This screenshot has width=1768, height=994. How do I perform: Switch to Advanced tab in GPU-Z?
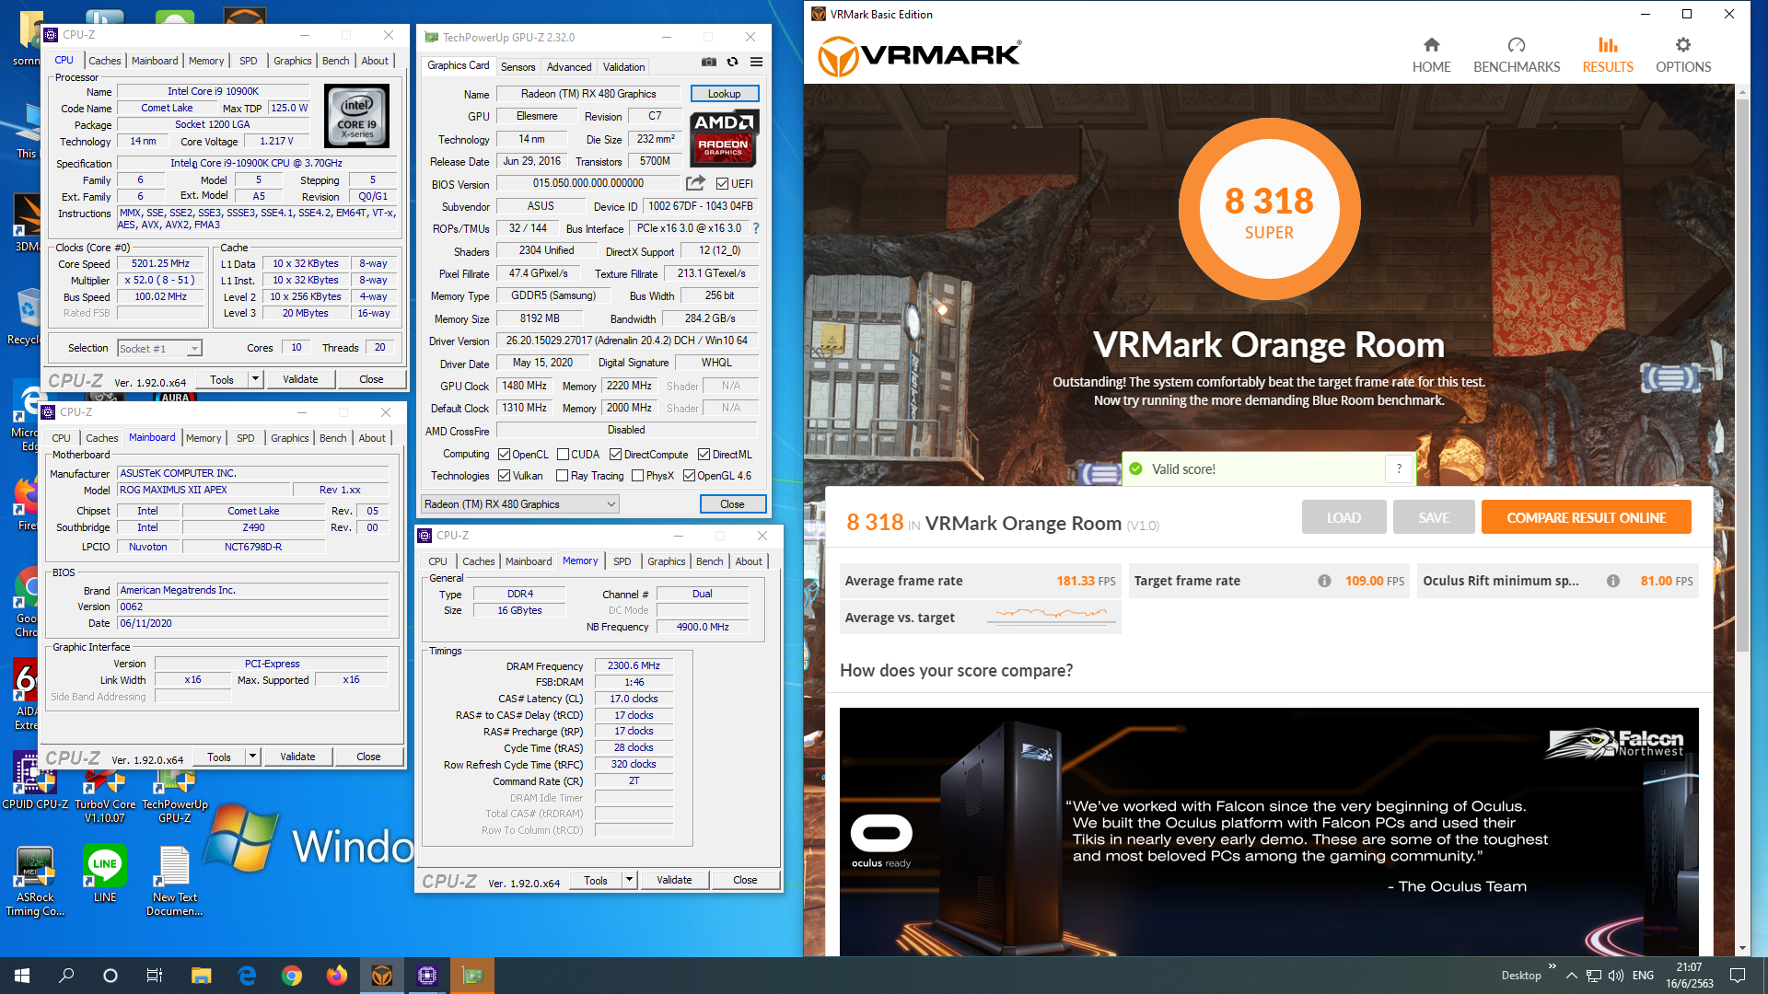569,67
